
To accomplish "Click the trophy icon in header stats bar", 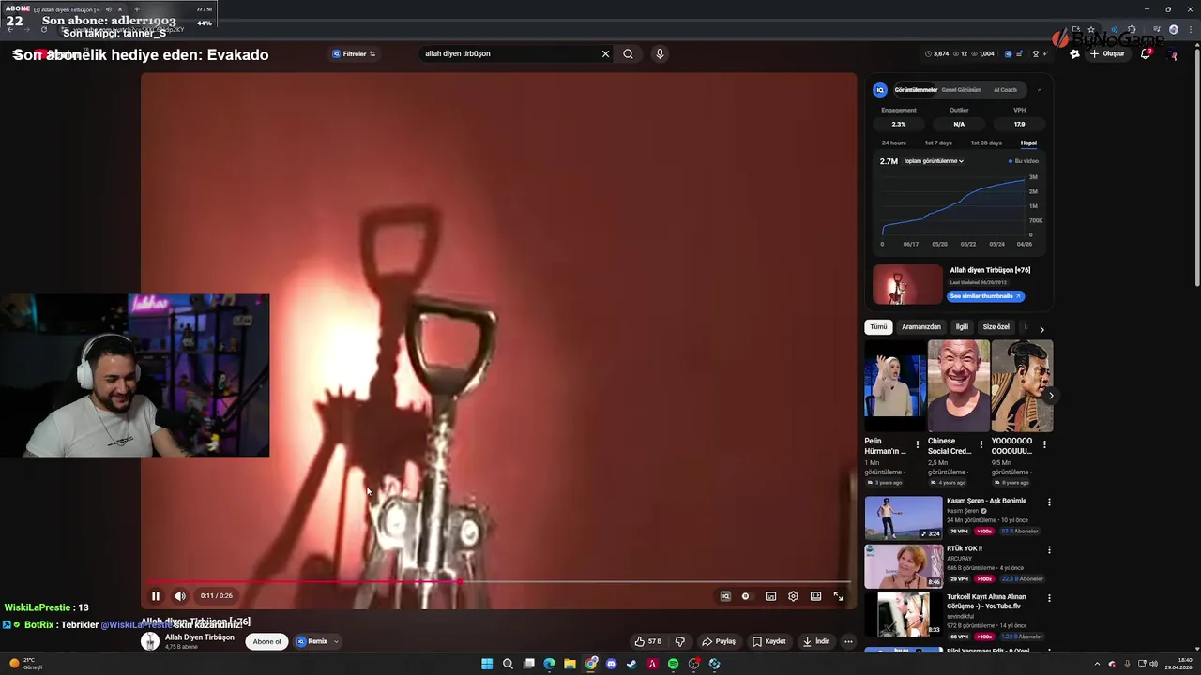I will click(x=1036, y=53).
